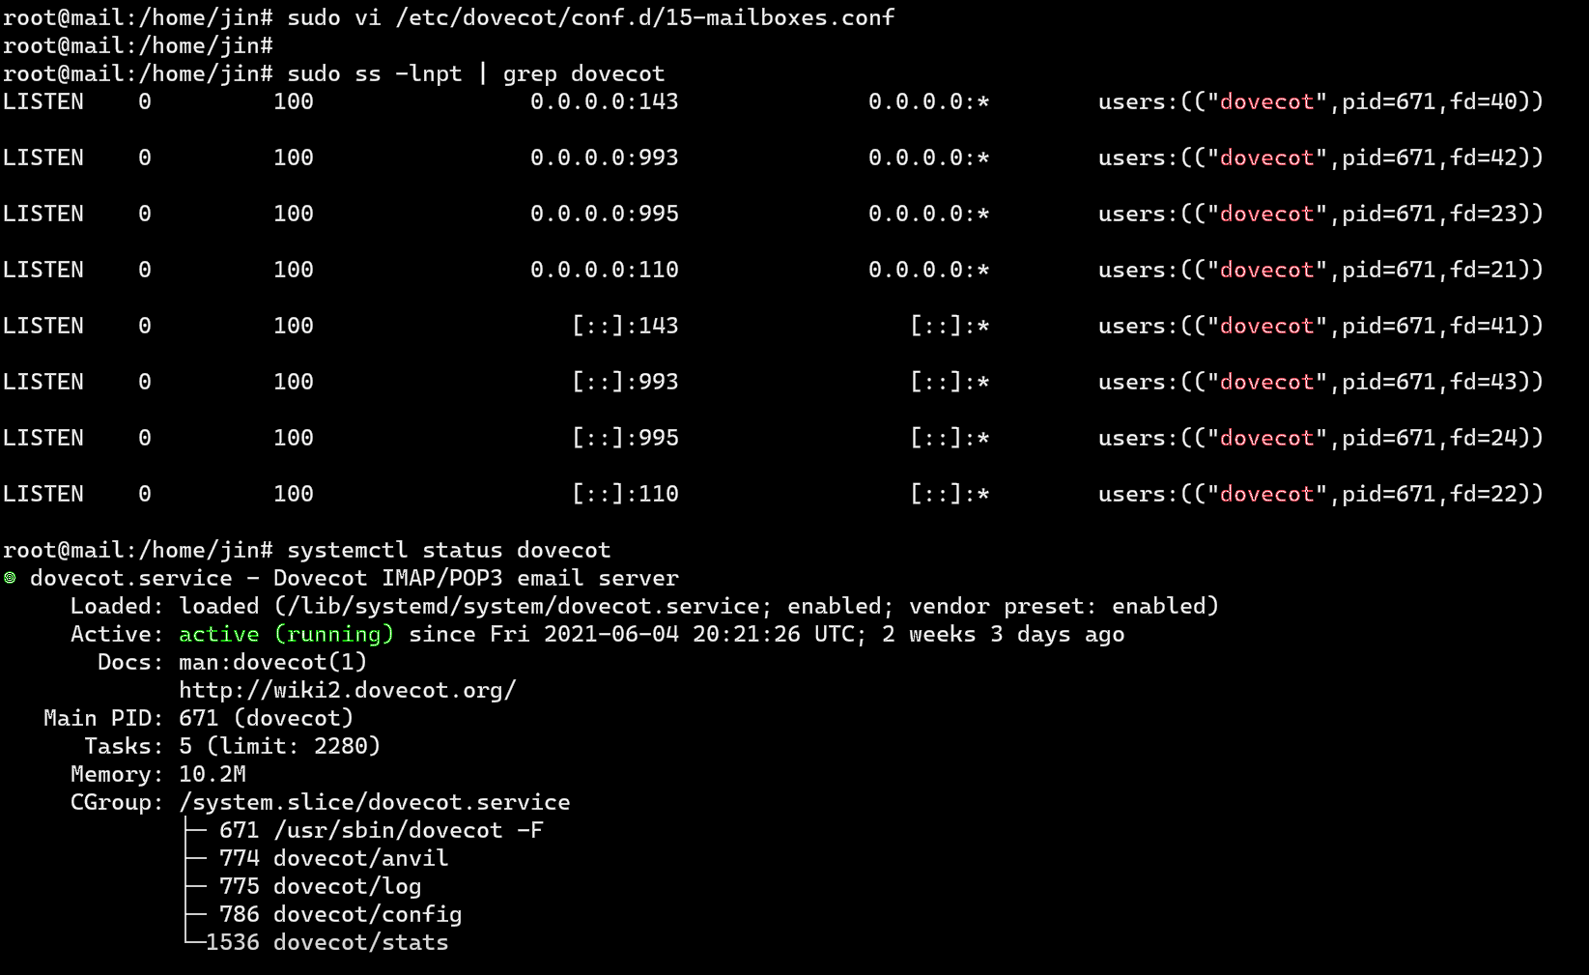1589x975 pixels.
Task: Click the address [::]:143
Action: tap(625, 326)
